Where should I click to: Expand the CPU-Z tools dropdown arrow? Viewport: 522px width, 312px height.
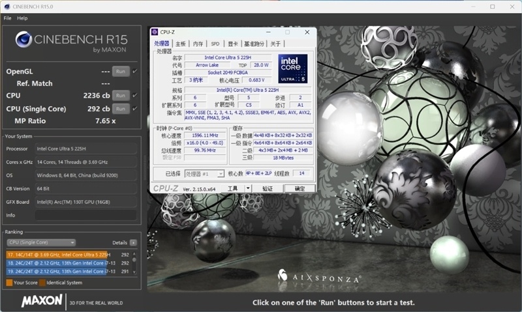[x=248, y=188]
